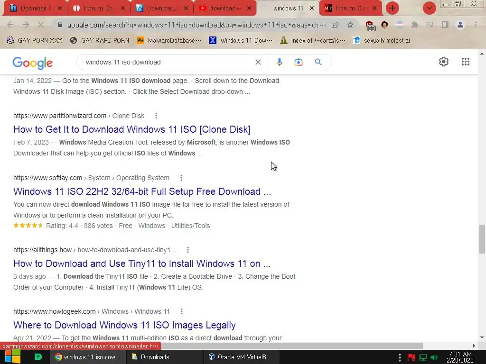This screenshot has height=364, width=486.
Task: Click the scrollbar down arrow
Action: (x=482, y=337)
